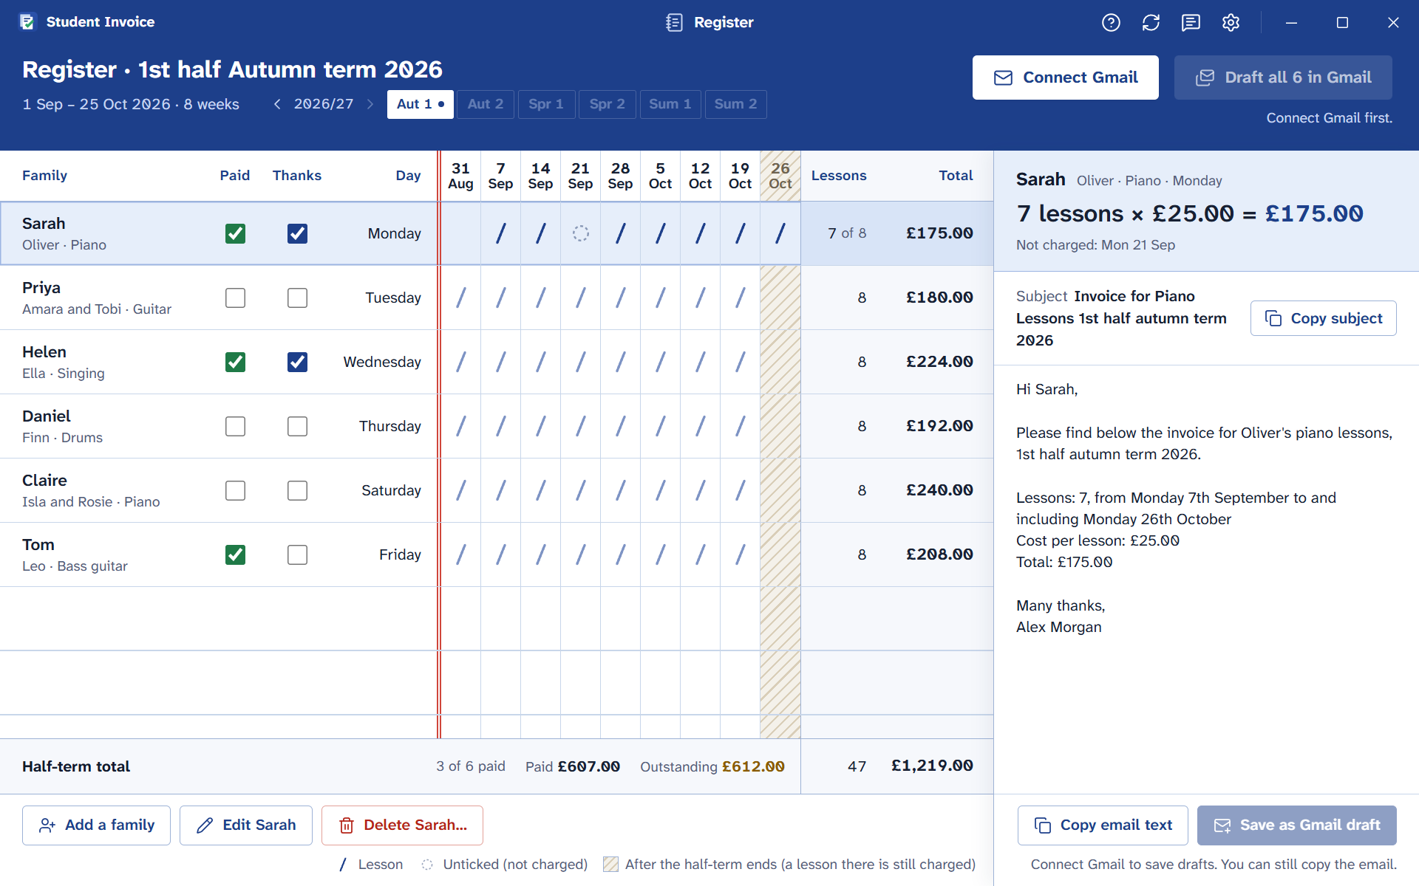Click the 26 Oct column header
1419x886 pixels.
780,176
